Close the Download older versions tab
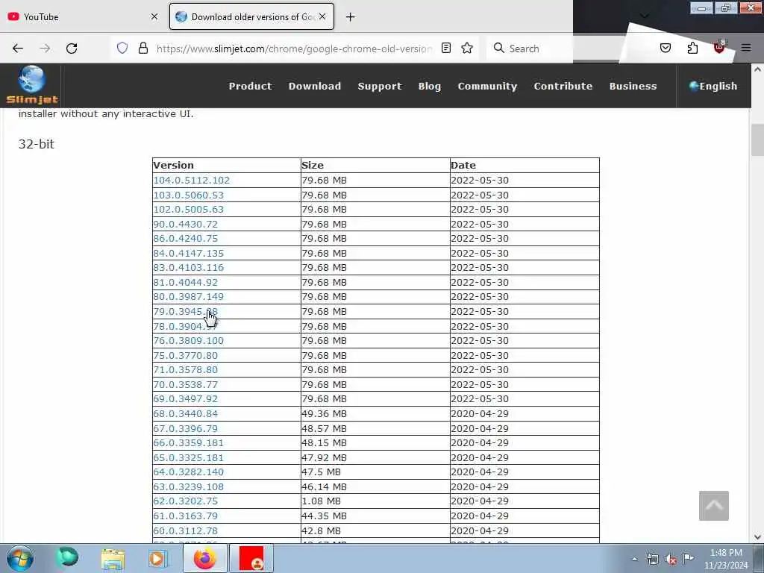This screenshot has width=764, height=573. pyautogui.click(x=322, y=16)
